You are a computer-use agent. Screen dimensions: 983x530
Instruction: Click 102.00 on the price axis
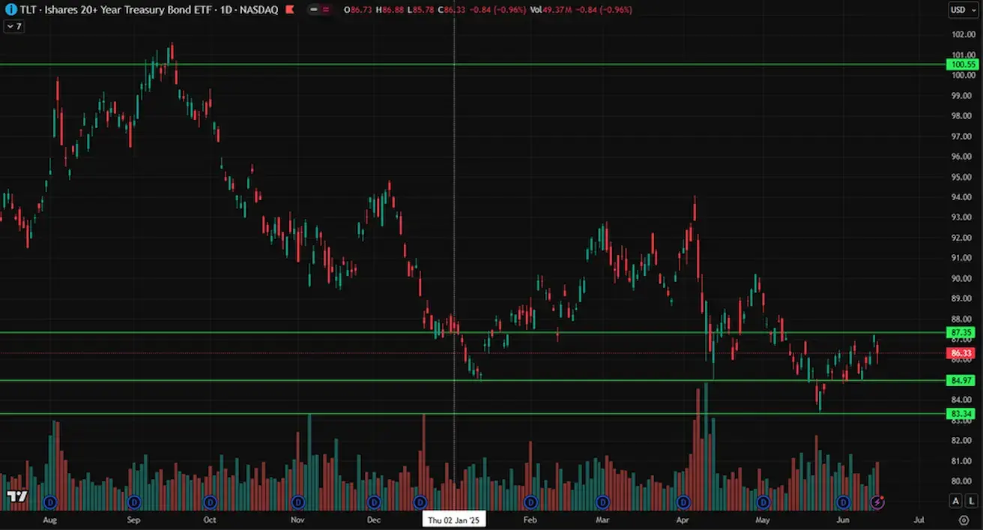click(963, 34)
